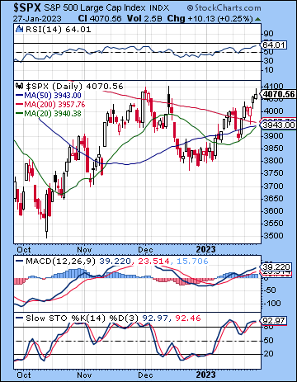Viewport: 297px width, 382px height.
Task: Click Nov under the price panel
Action: pyautogui.click(x=84, y=250)
